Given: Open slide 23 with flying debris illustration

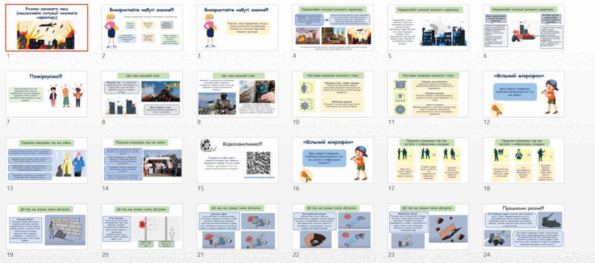Looking at the screenshot, I should pos(428,226).
